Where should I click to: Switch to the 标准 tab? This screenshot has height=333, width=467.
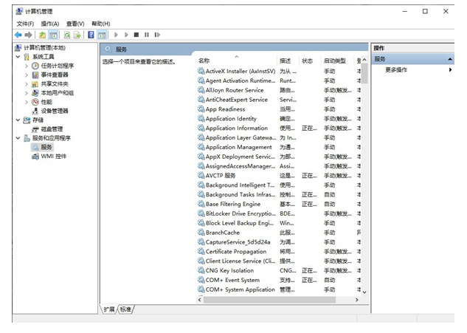[127, 309]
